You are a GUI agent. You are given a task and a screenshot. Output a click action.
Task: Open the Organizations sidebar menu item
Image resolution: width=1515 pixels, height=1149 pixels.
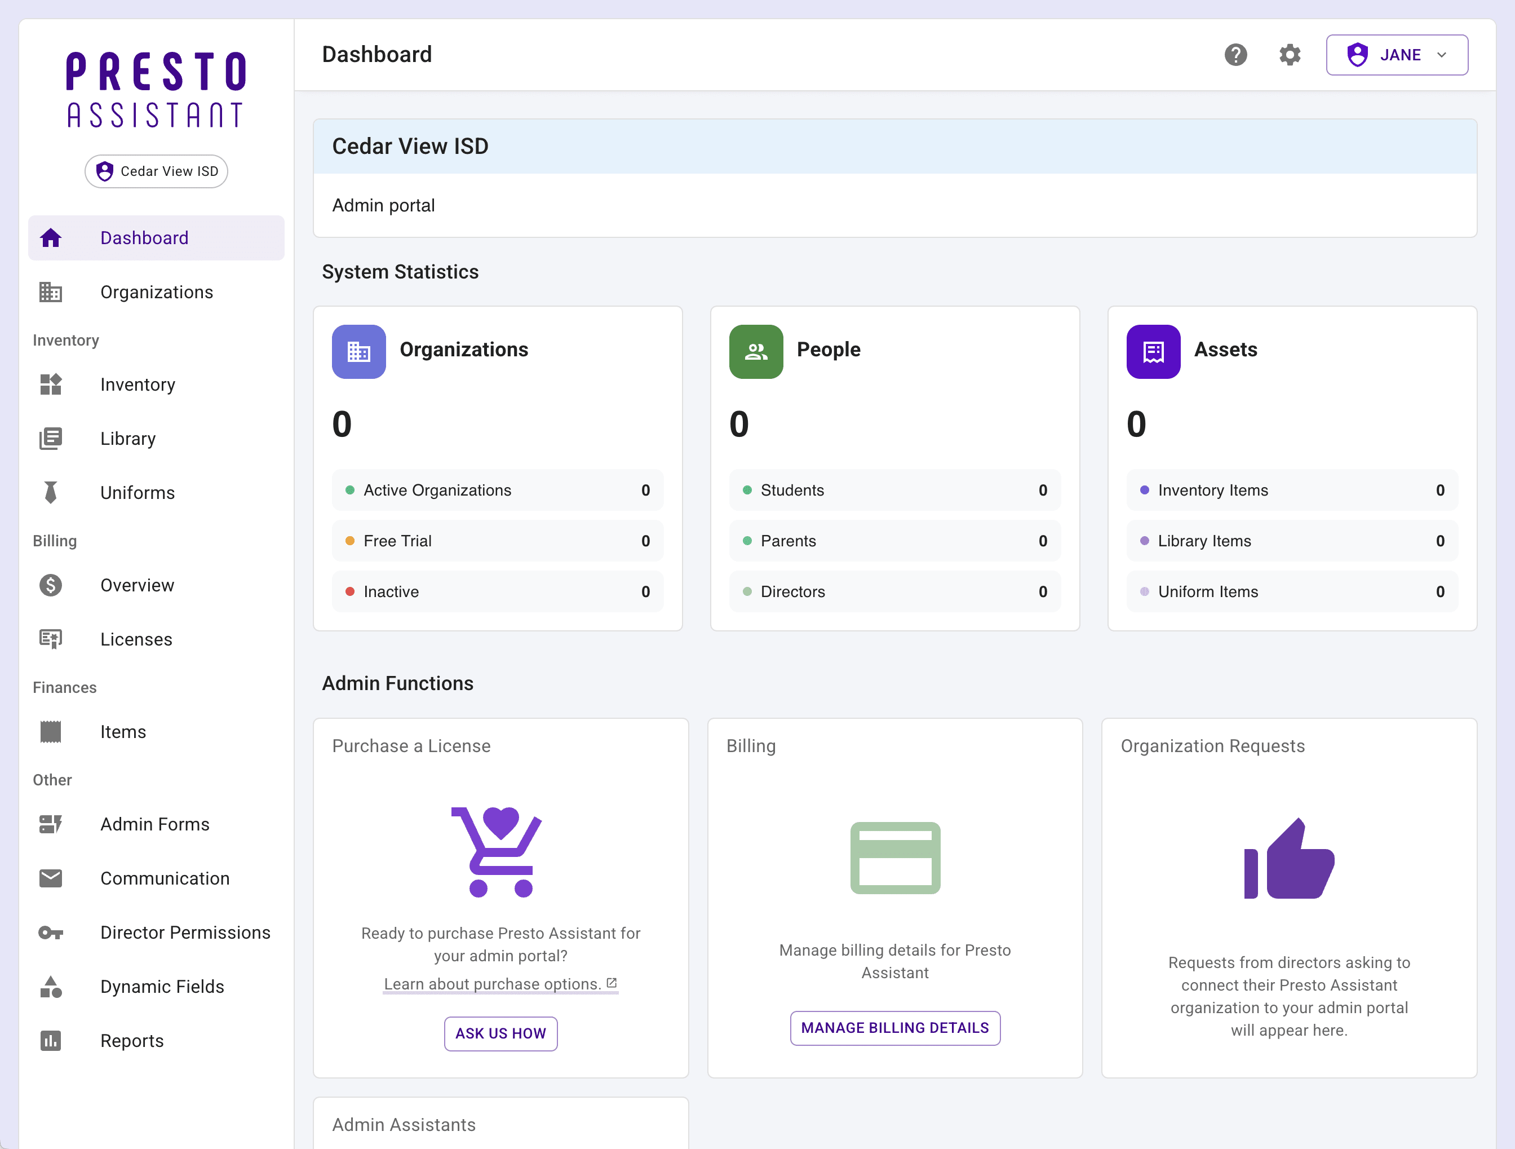tap(156, 293)
